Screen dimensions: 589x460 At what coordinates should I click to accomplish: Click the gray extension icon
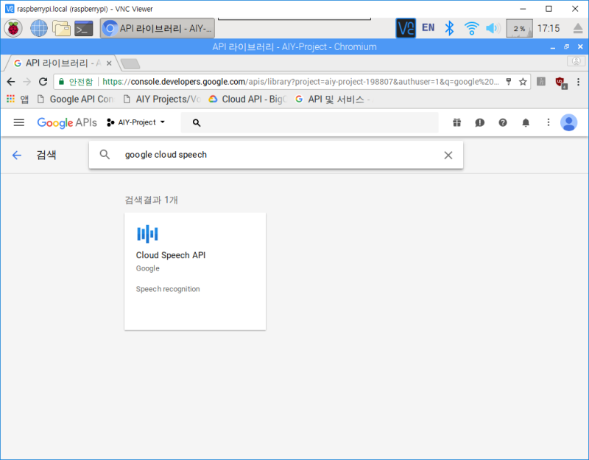tap(541, 82)
